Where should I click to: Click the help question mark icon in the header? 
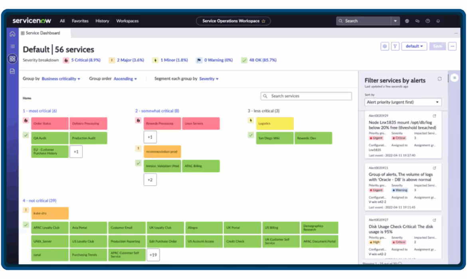(x=427, y=21)
